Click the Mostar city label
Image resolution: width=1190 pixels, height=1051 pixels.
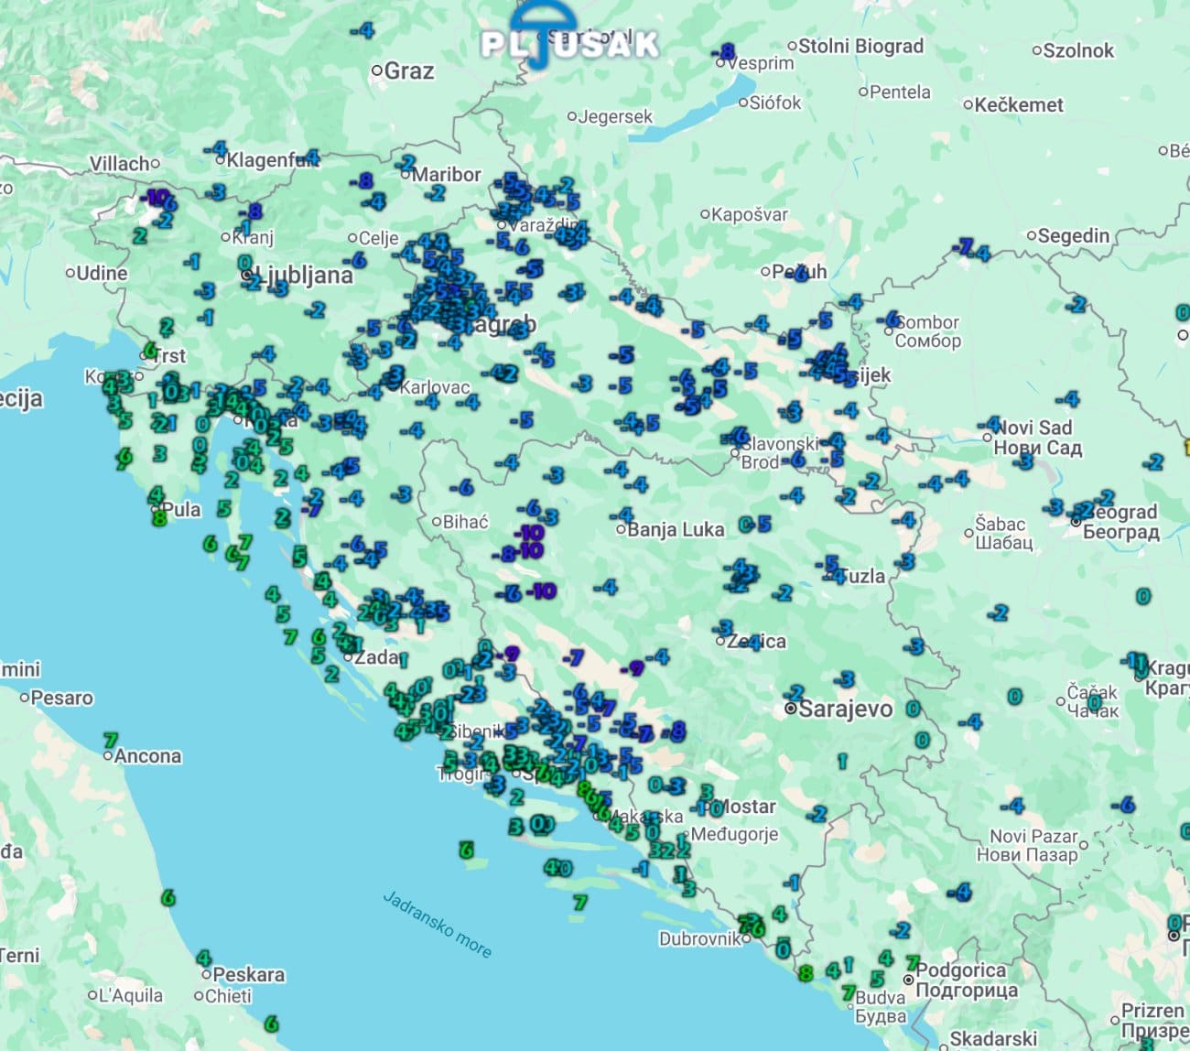pyautogui.click(x=743, y=807)
